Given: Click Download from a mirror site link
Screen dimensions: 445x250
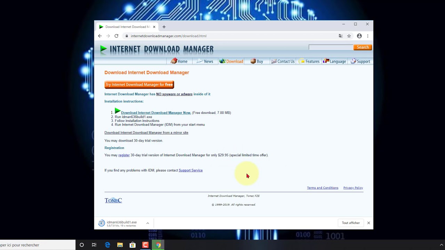Looking at the screenshot, I should coord(146,133).
